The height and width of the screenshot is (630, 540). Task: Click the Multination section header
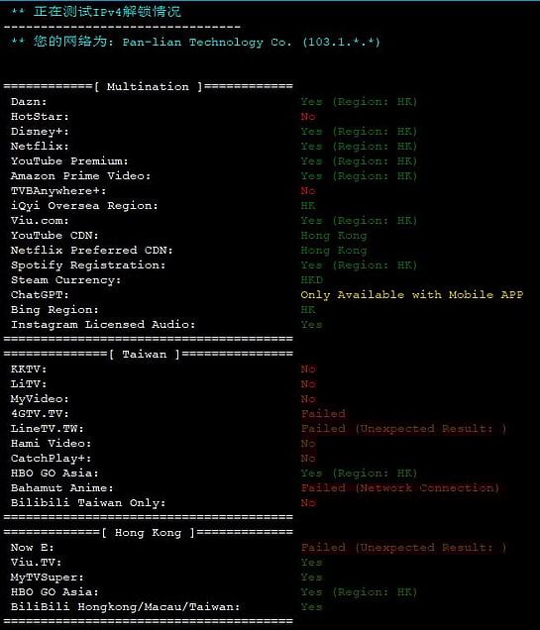click(x=149, y=86)
